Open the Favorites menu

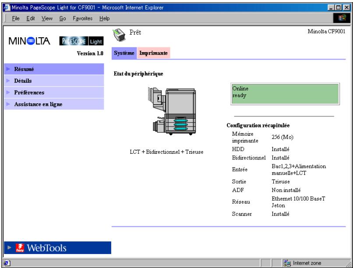(83, 18)
